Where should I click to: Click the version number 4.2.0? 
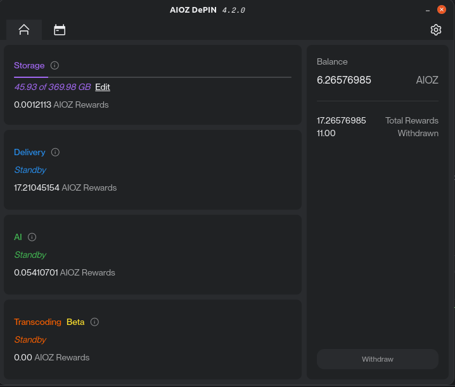[x=234, y=10]
